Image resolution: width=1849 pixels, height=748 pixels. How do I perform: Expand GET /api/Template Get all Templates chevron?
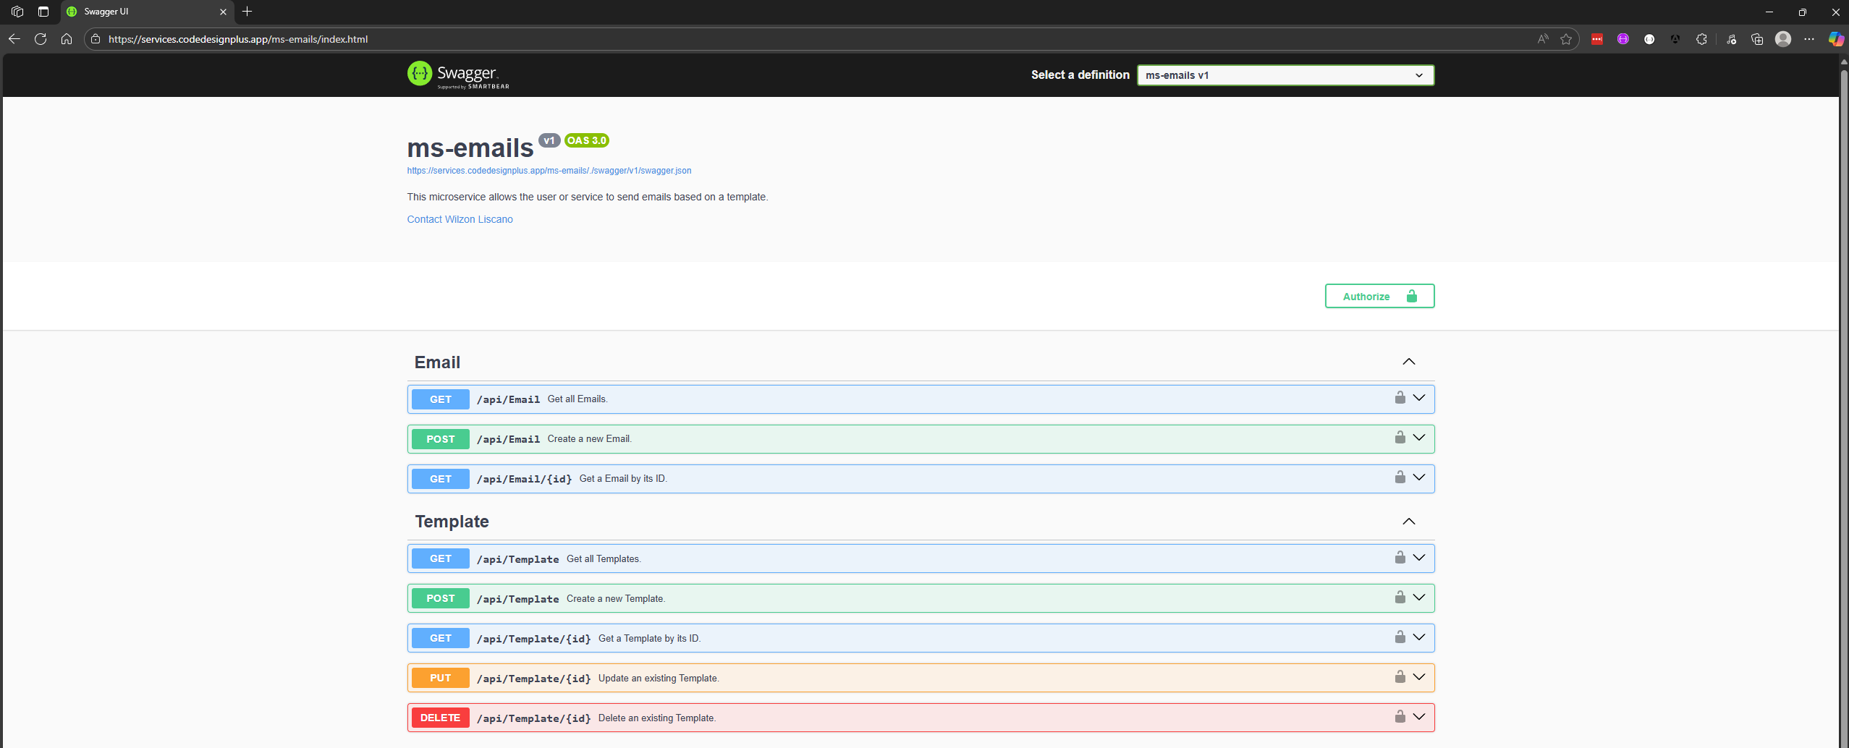click(1419, 558)
